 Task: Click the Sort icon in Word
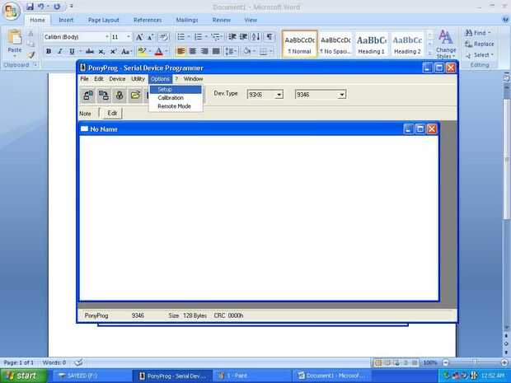(255, 37)
